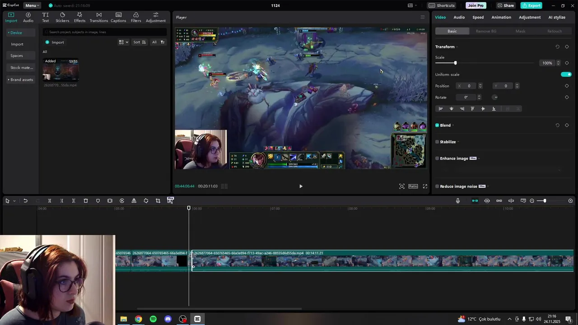This screenshot has height=325, width=578.
Task: Open the Text panel
Action: 45,18
